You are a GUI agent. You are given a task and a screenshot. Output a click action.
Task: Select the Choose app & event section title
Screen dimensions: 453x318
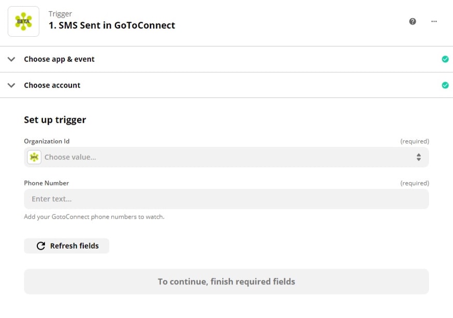59,59
